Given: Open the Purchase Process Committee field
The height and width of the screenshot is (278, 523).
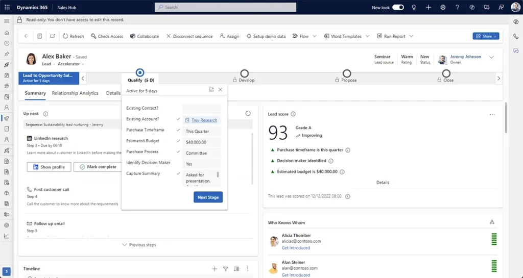Looking at the screenshot, I should coord(201,153).
